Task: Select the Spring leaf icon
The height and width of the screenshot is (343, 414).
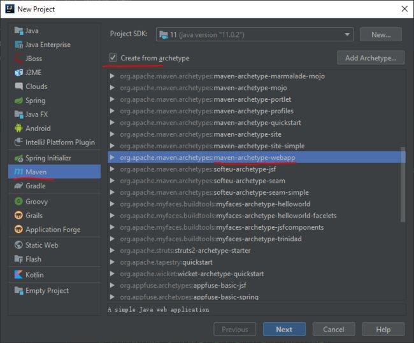Action: click(18, 101)
